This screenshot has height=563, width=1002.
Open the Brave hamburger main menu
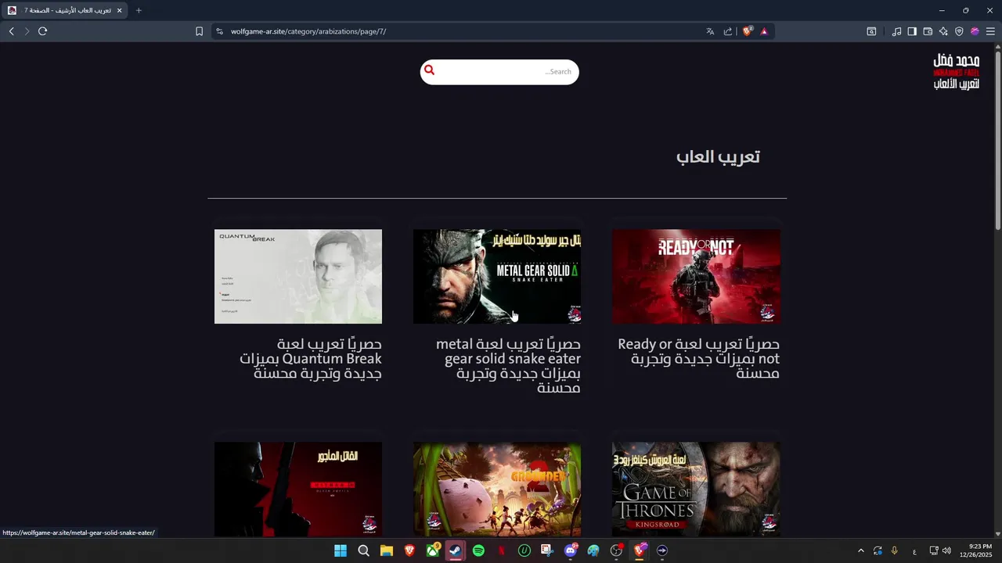[990, 31]
